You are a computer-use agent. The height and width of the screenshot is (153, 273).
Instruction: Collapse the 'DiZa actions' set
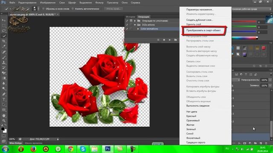pos(135,25)
